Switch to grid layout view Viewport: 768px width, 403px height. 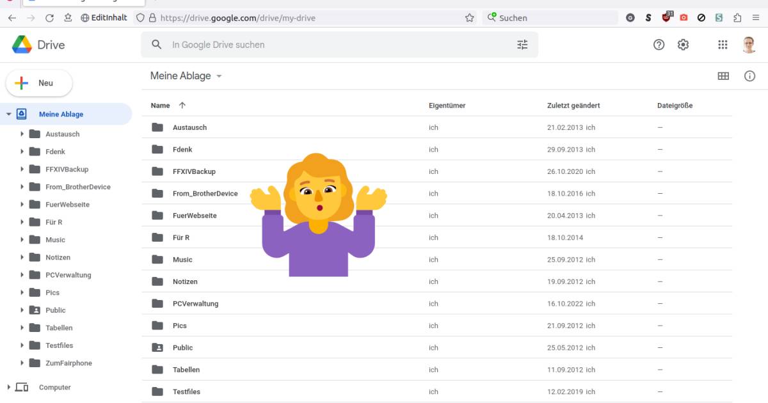[x=723, y=76]
